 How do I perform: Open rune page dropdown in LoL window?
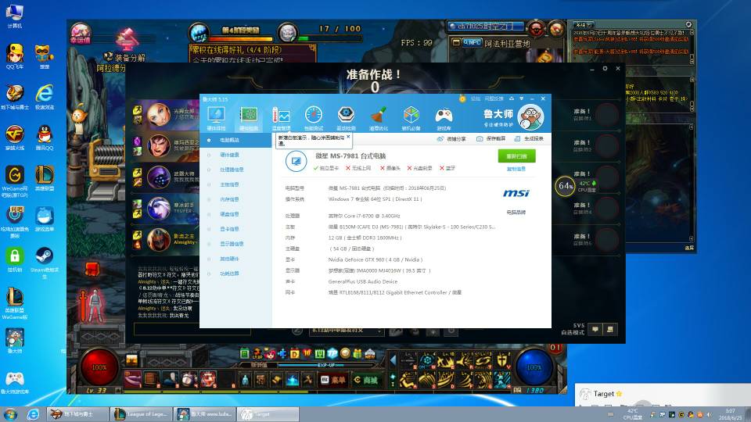[347, 331]
